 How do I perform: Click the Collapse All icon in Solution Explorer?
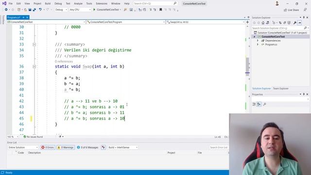[285, 23]
